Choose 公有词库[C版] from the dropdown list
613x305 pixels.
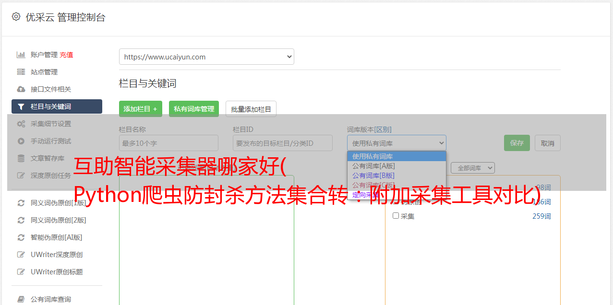(397, 185)
